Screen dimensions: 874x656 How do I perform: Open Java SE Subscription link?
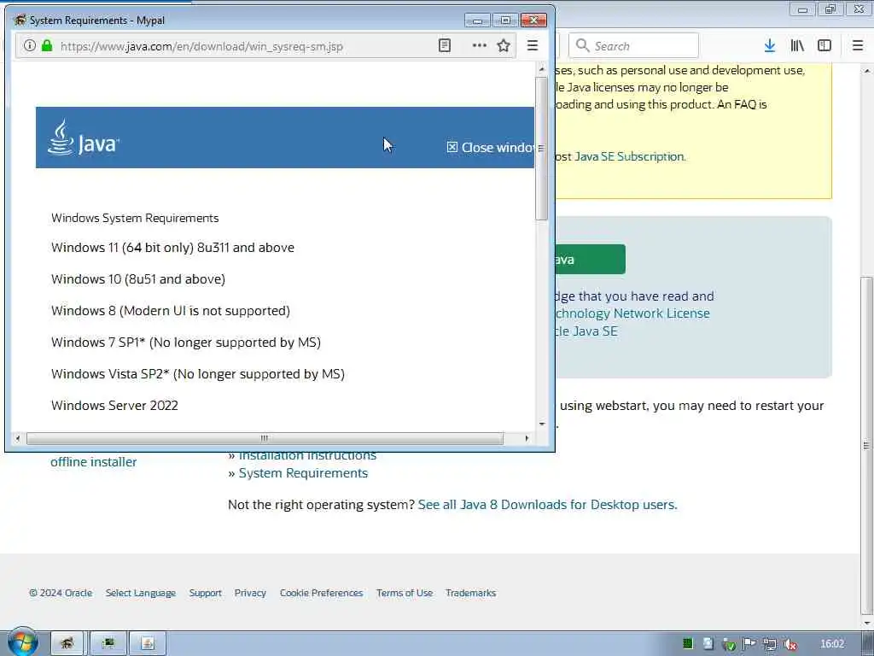630,157
